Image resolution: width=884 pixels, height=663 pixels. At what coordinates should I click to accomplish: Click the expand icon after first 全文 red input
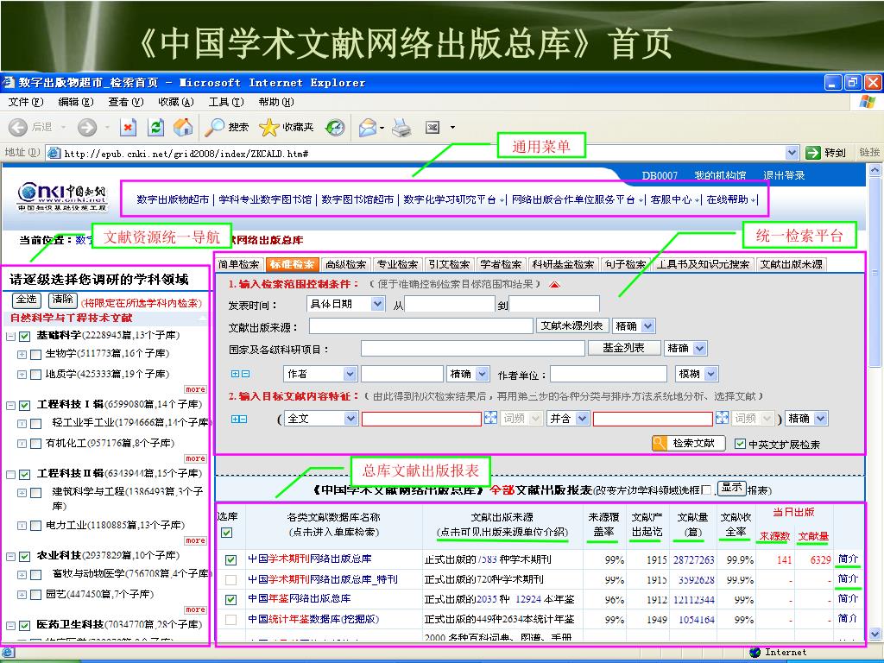pyautogui.click(x=490, y=418)
